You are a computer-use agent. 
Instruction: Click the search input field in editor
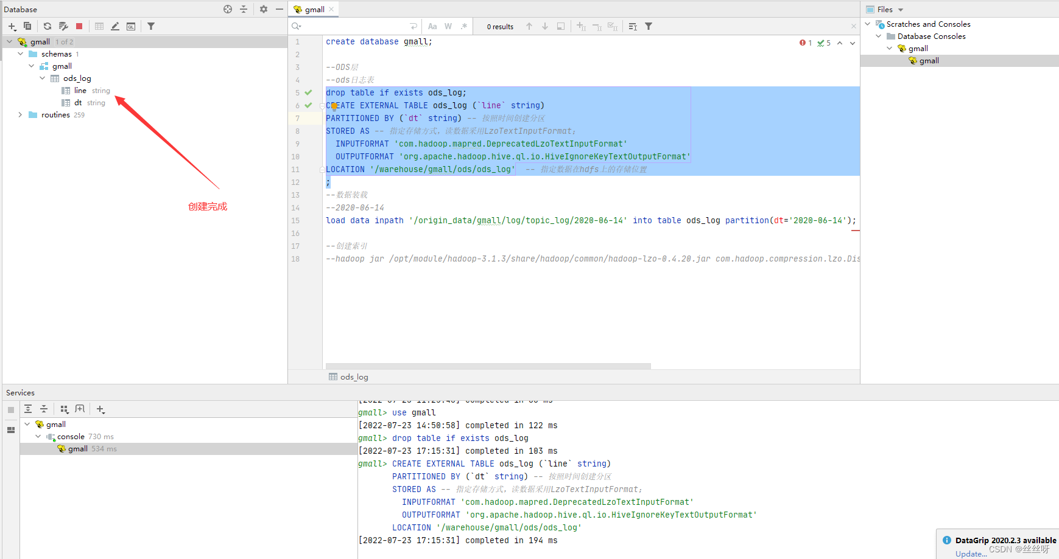353,26
